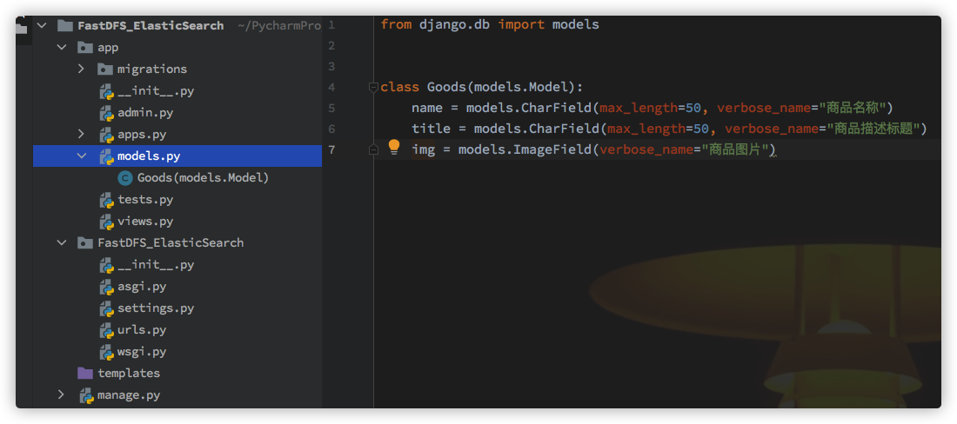
Task: Expand the manage.py file node
Action: click(61, 395)
